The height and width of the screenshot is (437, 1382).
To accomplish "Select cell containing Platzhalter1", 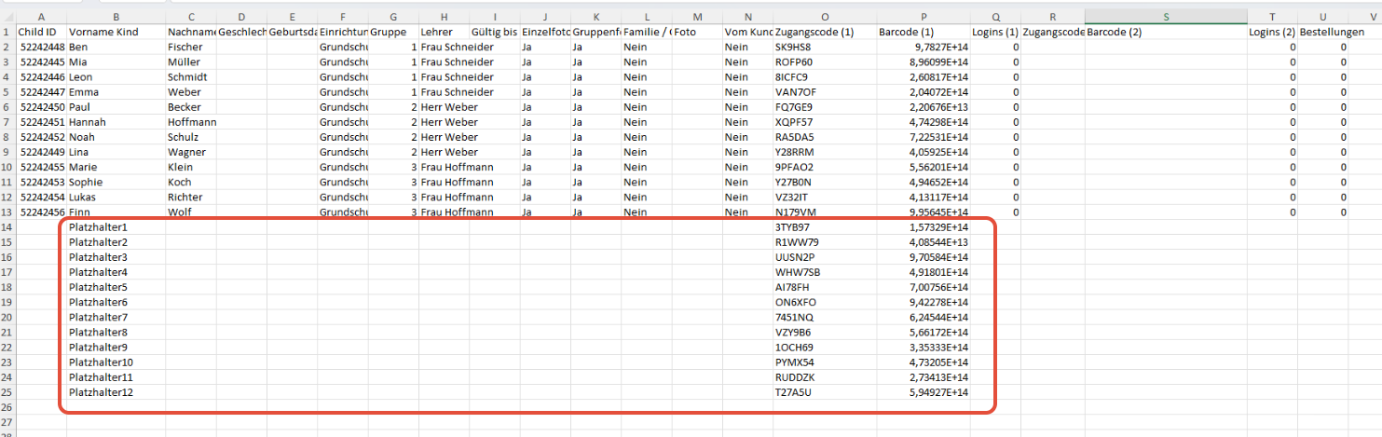I will tap(116, 227).
